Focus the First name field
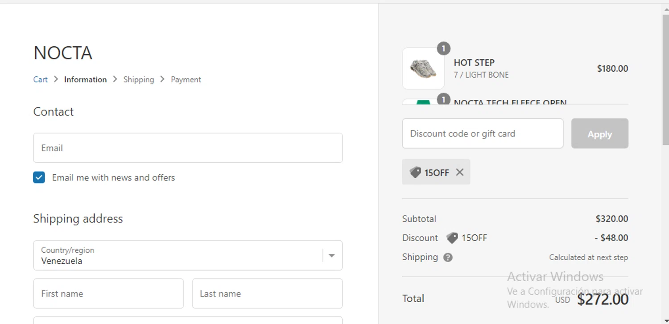This screenshot has width=669, height=324. click(x=108, y=294)
